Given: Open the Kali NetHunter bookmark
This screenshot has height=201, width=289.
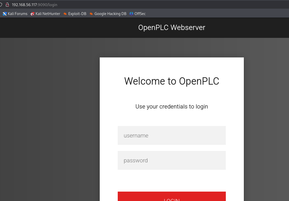Looking at the screenshot, I should 45,14.
